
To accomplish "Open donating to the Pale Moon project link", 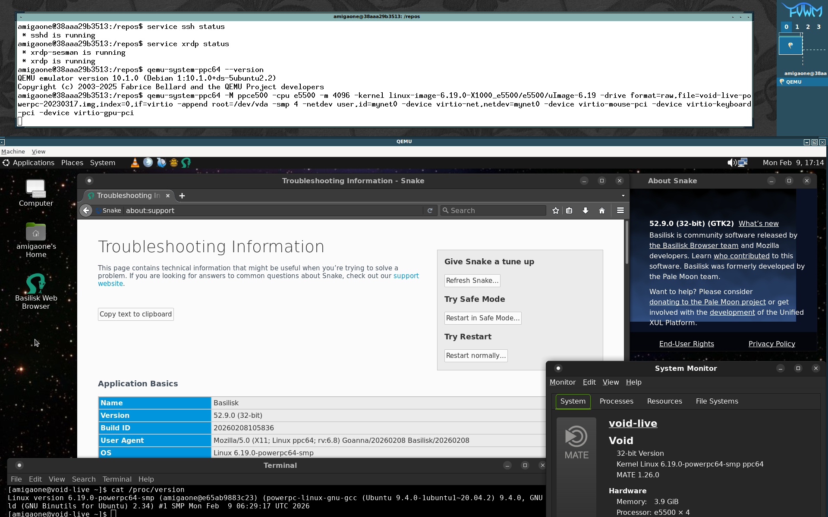I will coord(707,302).
